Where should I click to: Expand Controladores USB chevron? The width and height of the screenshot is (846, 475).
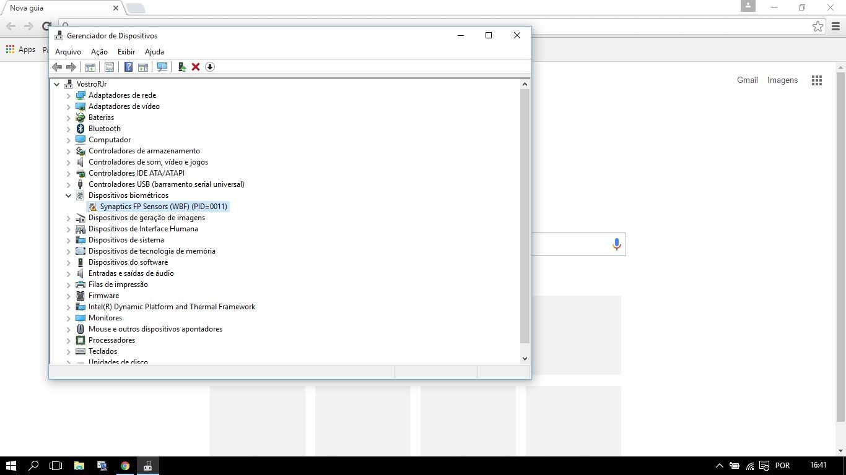coord(68,184)
